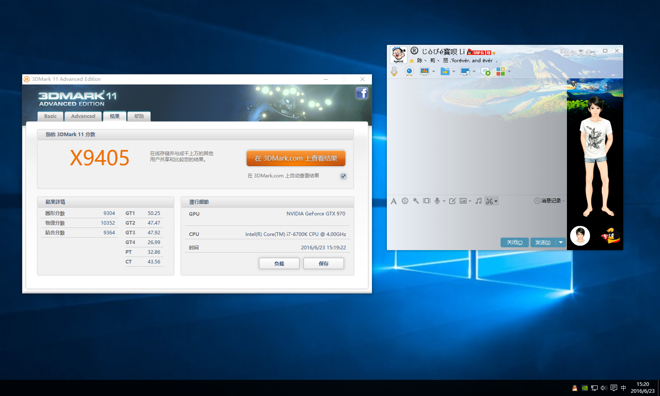
Task: Click the round portrait avatar in QQ show panel
Action: [x=580, y=236]
